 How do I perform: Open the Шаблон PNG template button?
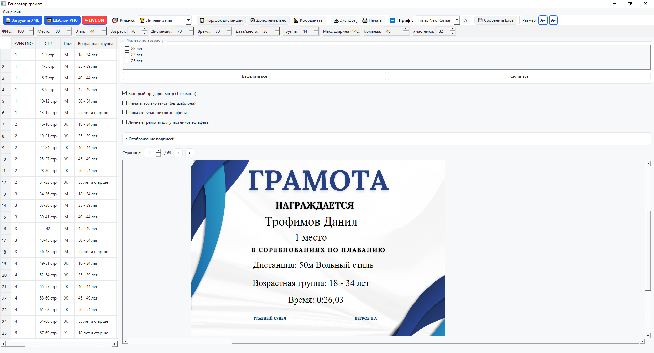coord(62,20)
